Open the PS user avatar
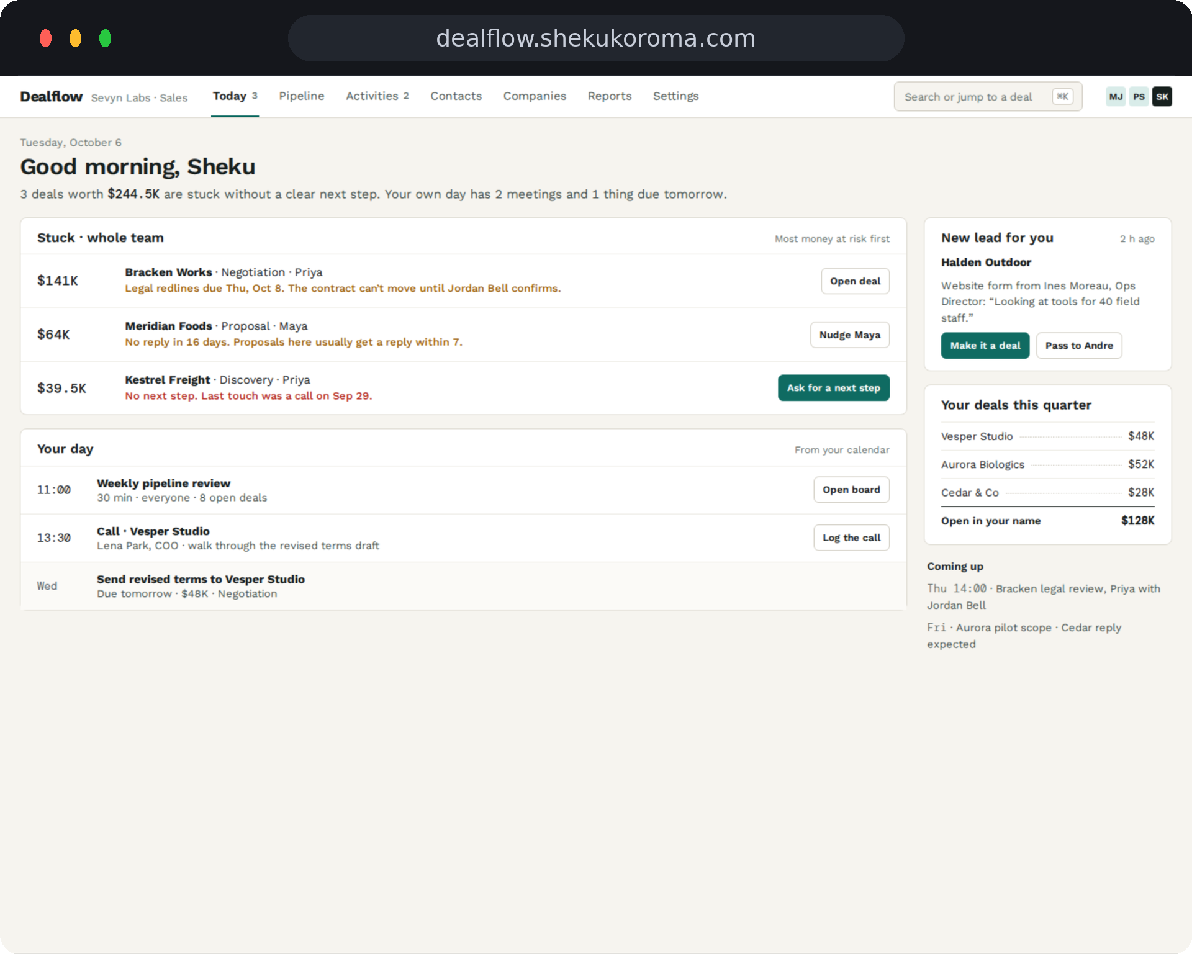The height and width of the screenshot is (954, 1192). 1139,96
